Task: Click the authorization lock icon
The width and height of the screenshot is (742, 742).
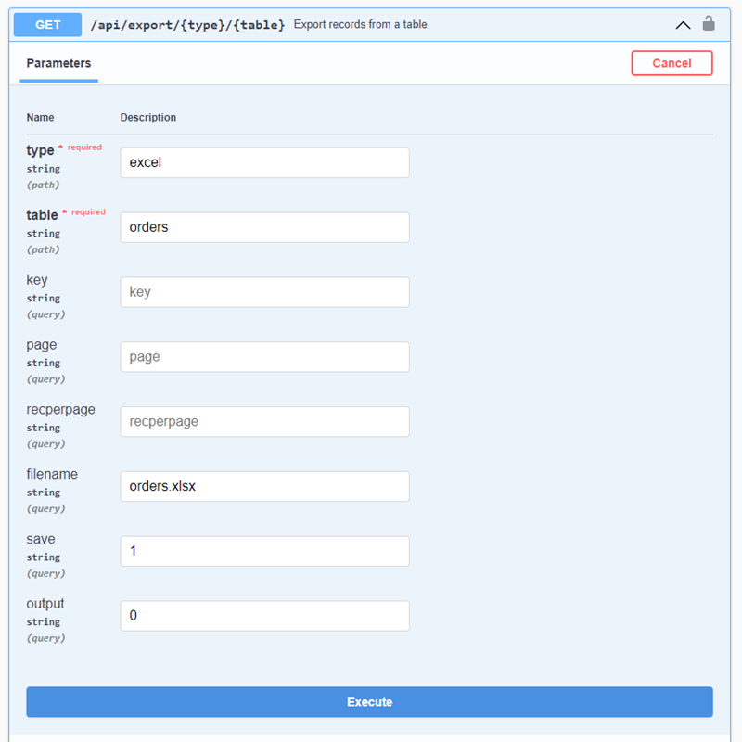Action: coord(709,24)
